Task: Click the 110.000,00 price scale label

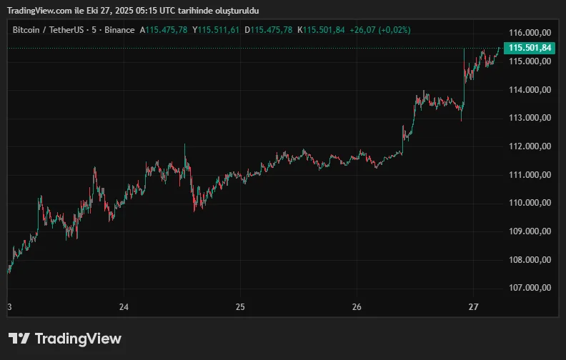Action: [530, 203]
